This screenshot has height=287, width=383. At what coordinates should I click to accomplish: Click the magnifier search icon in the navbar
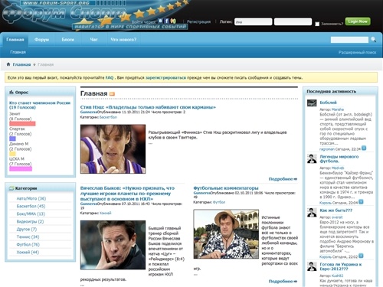coord(373,40)
